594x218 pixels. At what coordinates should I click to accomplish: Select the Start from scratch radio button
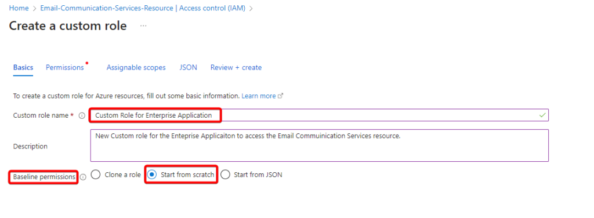pyautogui.click(x=152, y=175)
